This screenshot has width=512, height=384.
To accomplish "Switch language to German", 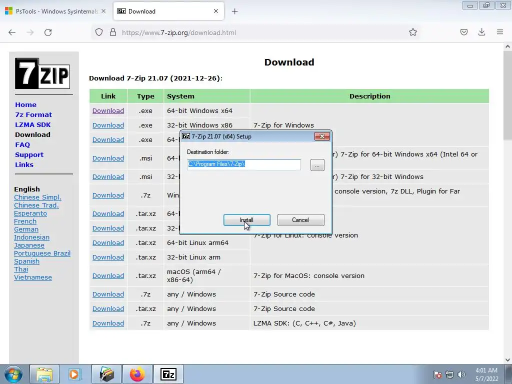I will click(x=26, y=229).
